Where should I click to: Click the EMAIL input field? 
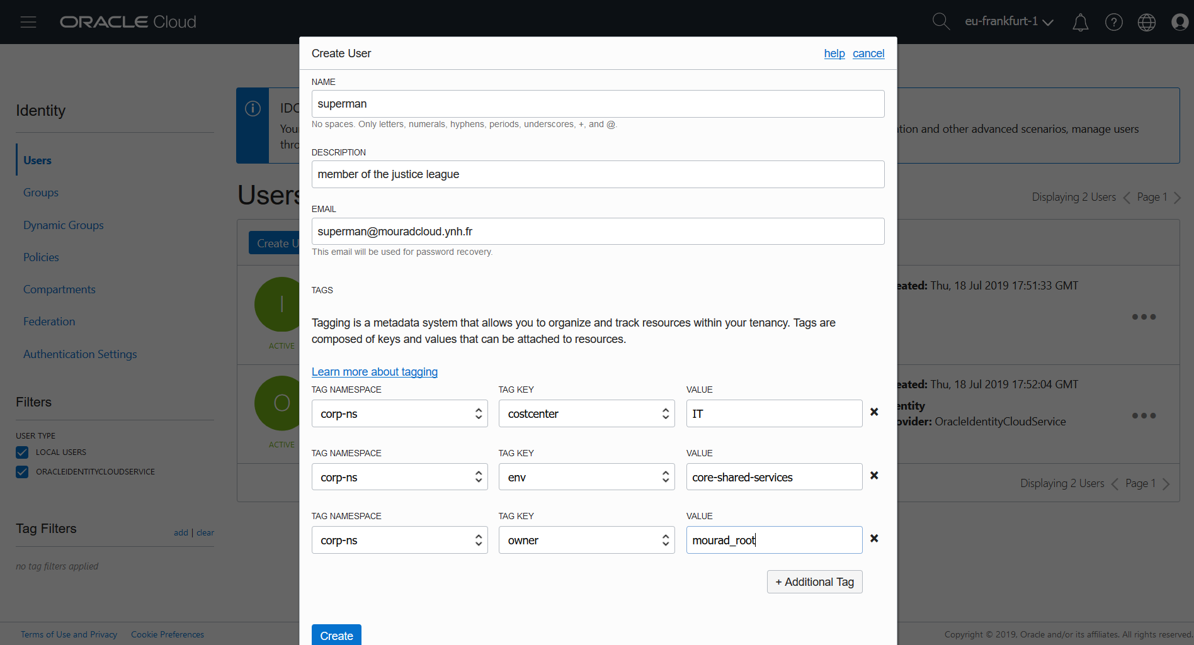(x=598, y=231)
